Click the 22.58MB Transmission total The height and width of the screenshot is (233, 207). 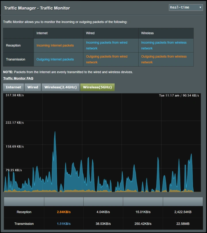pos(183,224)
